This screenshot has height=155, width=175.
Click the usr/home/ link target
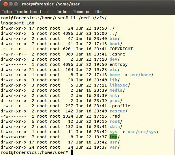pyautogui.click(x=142, y=75)
